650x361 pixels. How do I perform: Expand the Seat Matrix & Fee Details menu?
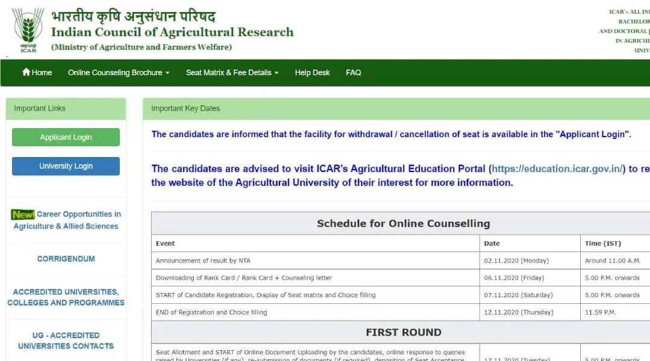point(228,72)
